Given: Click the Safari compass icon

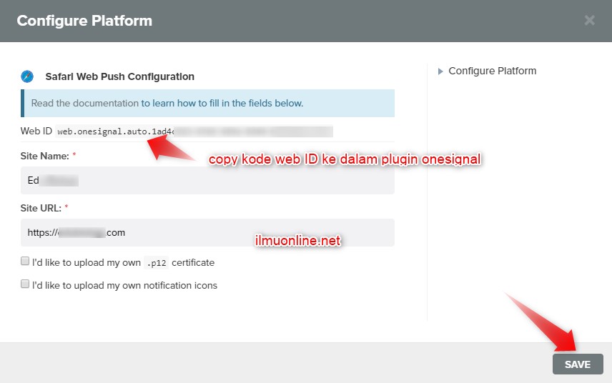Looking at the screenshot, I should 28,76.
